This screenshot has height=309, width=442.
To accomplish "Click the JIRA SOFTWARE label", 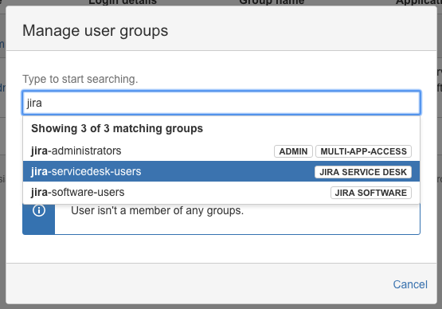I will coord(371,193).
